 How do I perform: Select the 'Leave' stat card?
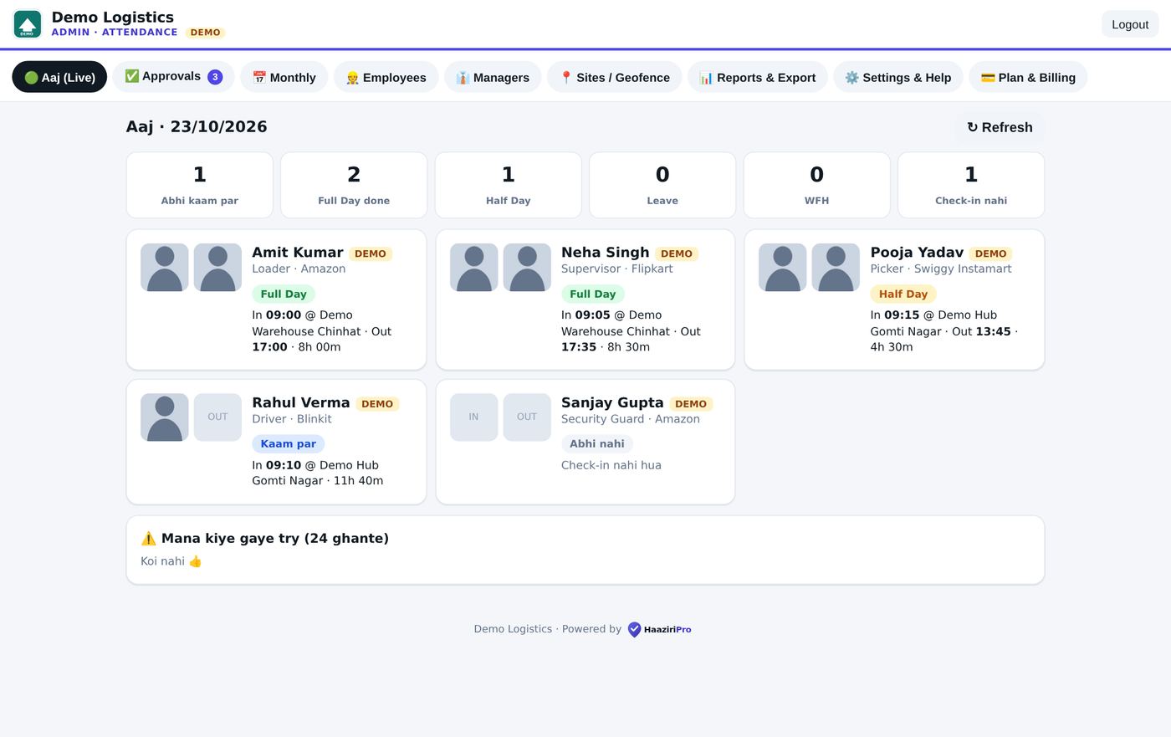[662, 185]
